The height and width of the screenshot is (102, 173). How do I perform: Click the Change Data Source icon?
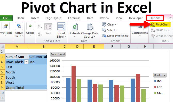click(90, 27)
